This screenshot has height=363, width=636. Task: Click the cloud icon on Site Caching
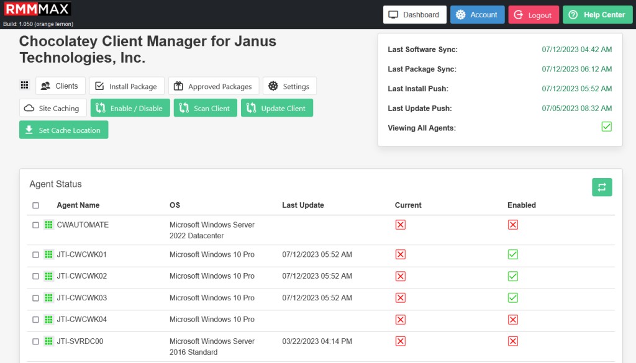click(30, 107)
